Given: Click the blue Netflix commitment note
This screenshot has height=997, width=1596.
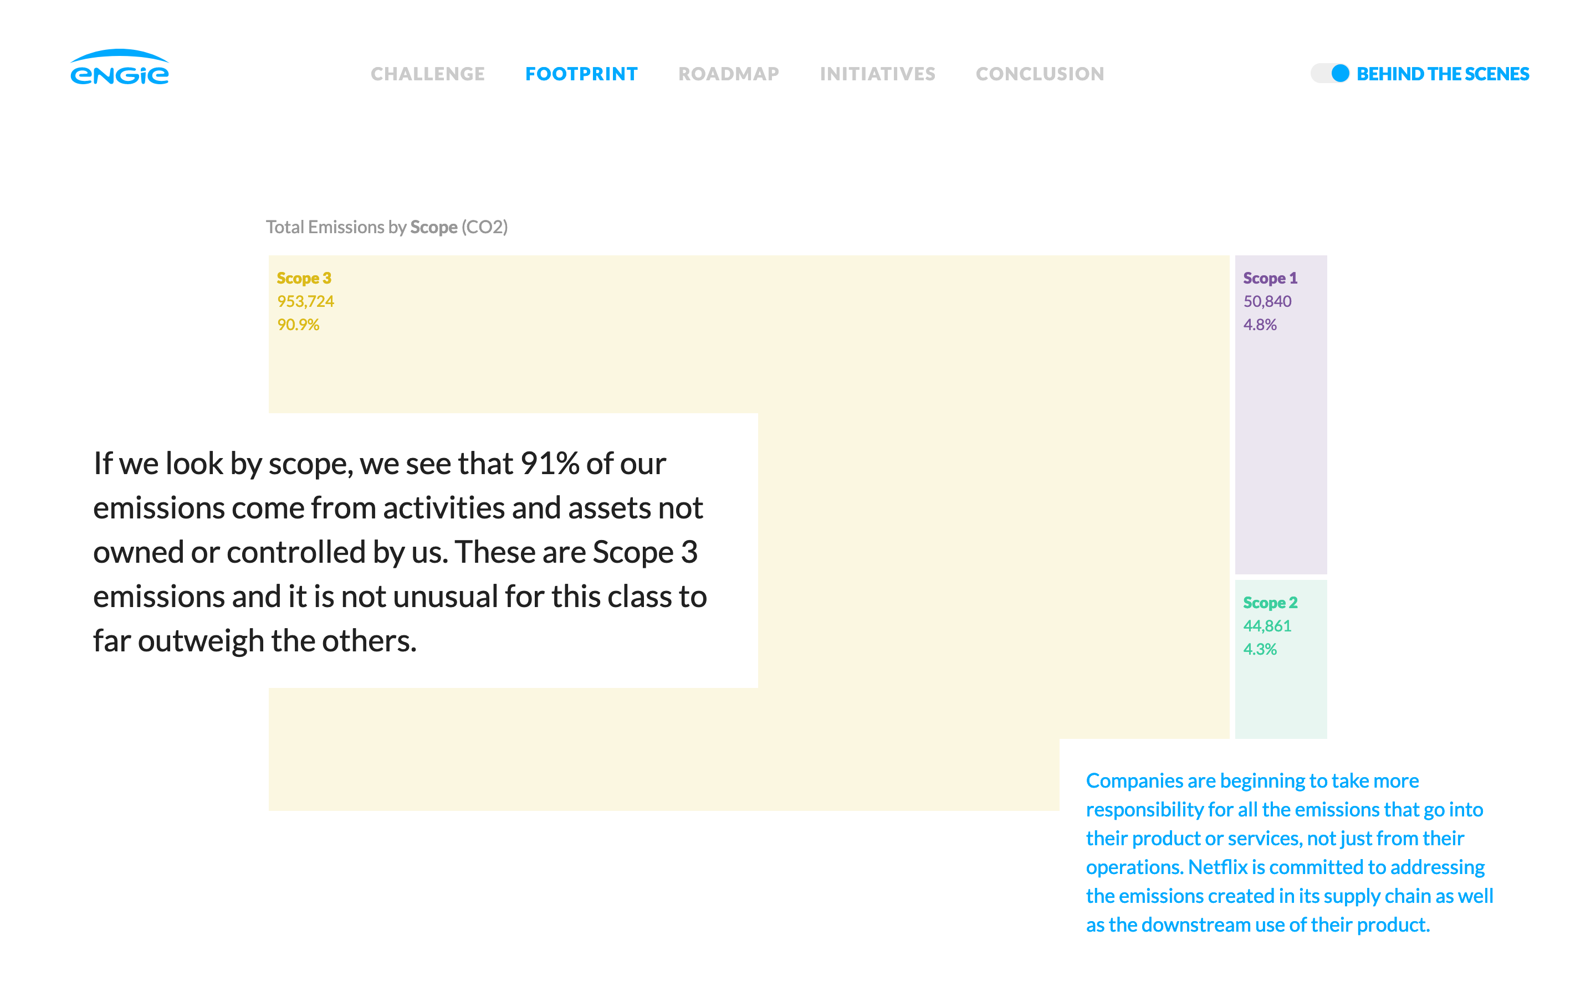Looking at the screenshot, I should [1288, 852].
